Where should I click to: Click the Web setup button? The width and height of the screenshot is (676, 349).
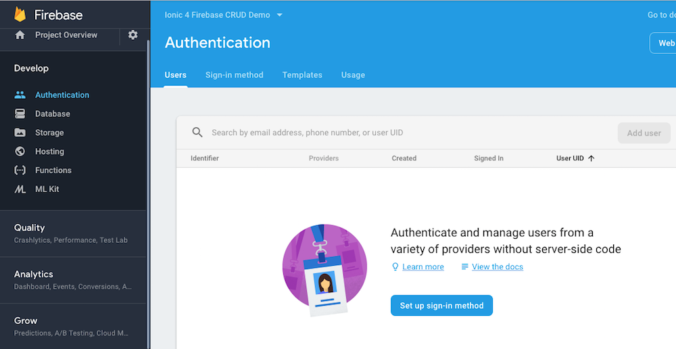click(662, 43)
